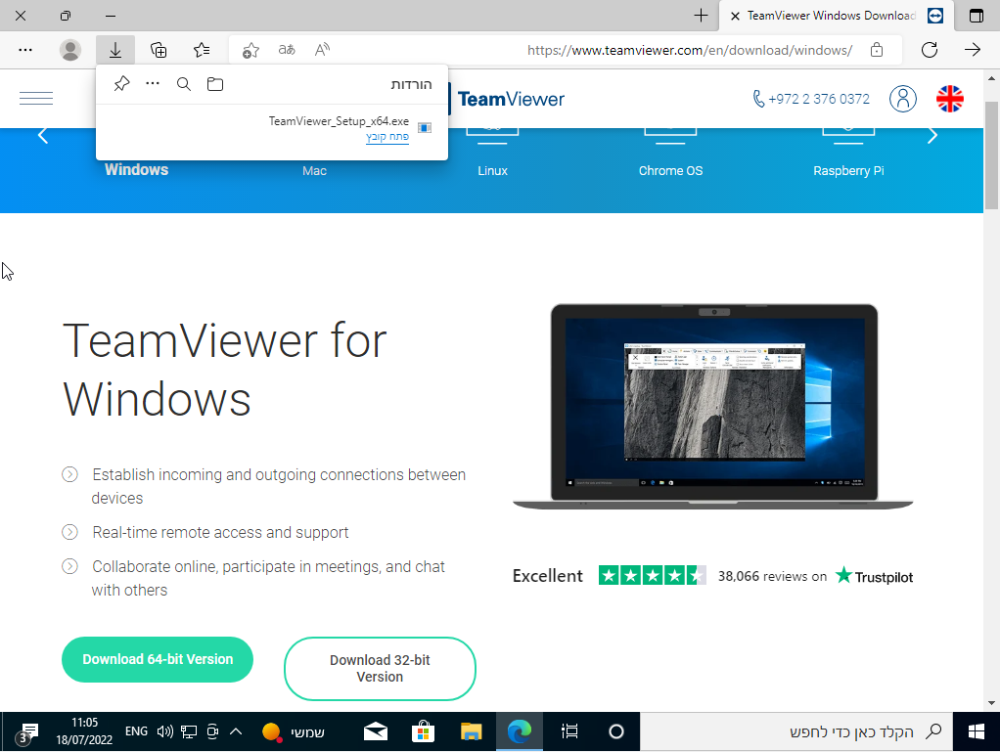Screen dimensions: 1000x752
Task: Download the 32-bit Version
Action: coord(380,669)
